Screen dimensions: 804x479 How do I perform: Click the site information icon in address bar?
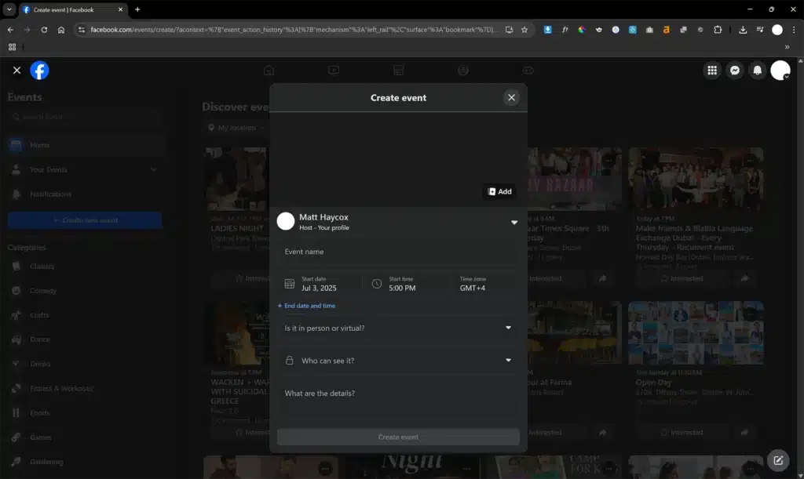pyautogui.click(x=81, y=30)
